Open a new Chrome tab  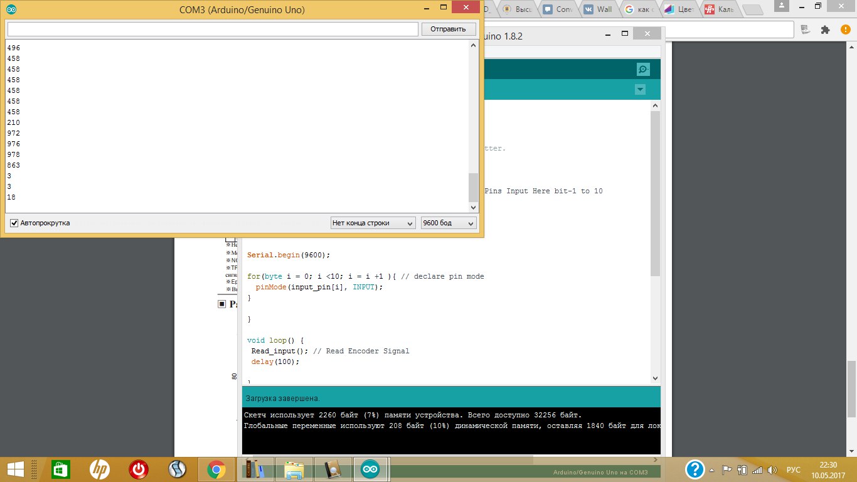(x=753, y=9)
